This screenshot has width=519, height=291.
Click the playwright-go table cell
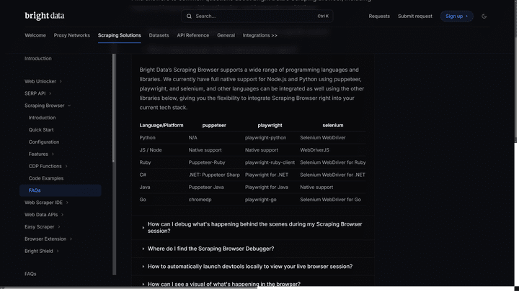click(x=260, y=200)
